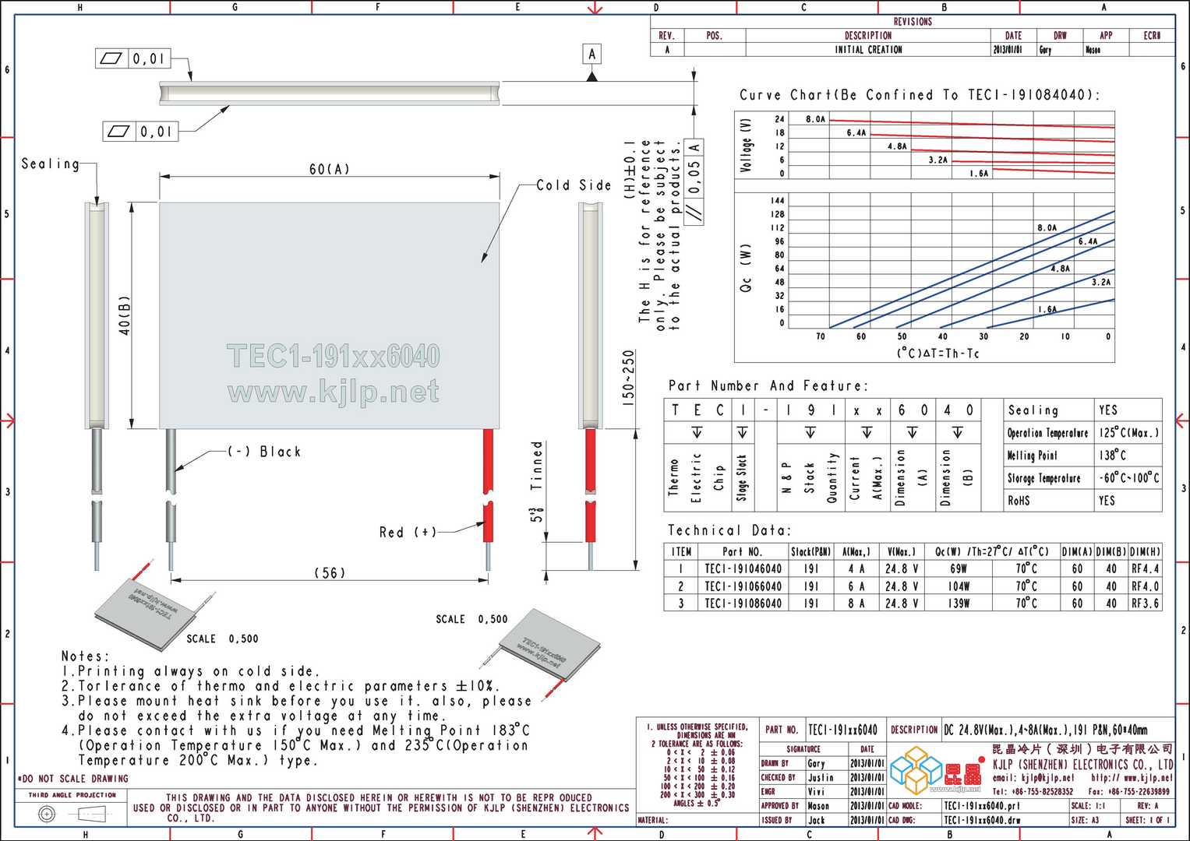Screen dimensions: 1190x841
Task: Click the RF4.0 DIM(H) cell
Action: [x=1145, y=586]
